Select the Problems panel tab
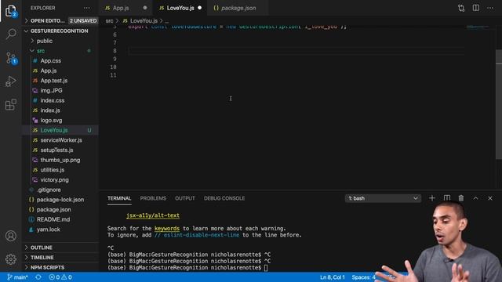The height and width of the screenshot is (282, 502). (153, 198)
